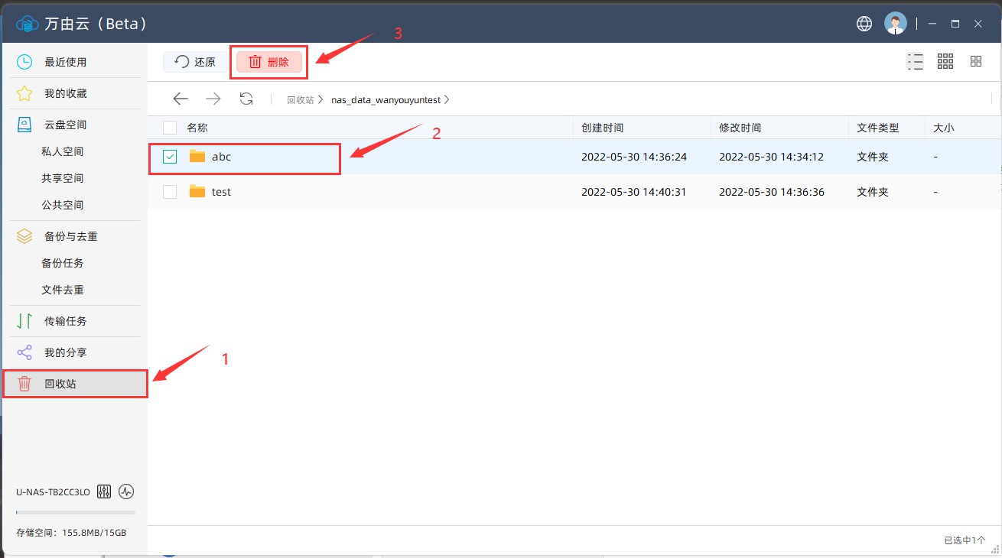Click the globe language icon
Image resolution: width=1002 pixels, height=558 pixels.
click(864, 24)
